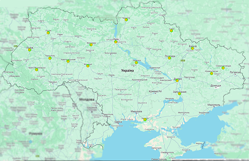Select the Донецьк city label
This screenshot has width=249, height=161.
pos(216,85)
